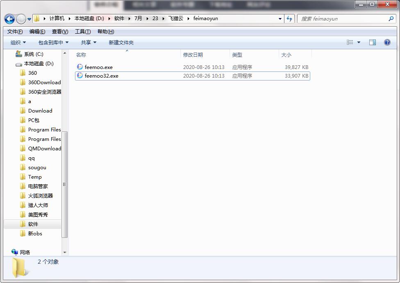Minimize the Explorer window
400x283 pixels.
361,4
